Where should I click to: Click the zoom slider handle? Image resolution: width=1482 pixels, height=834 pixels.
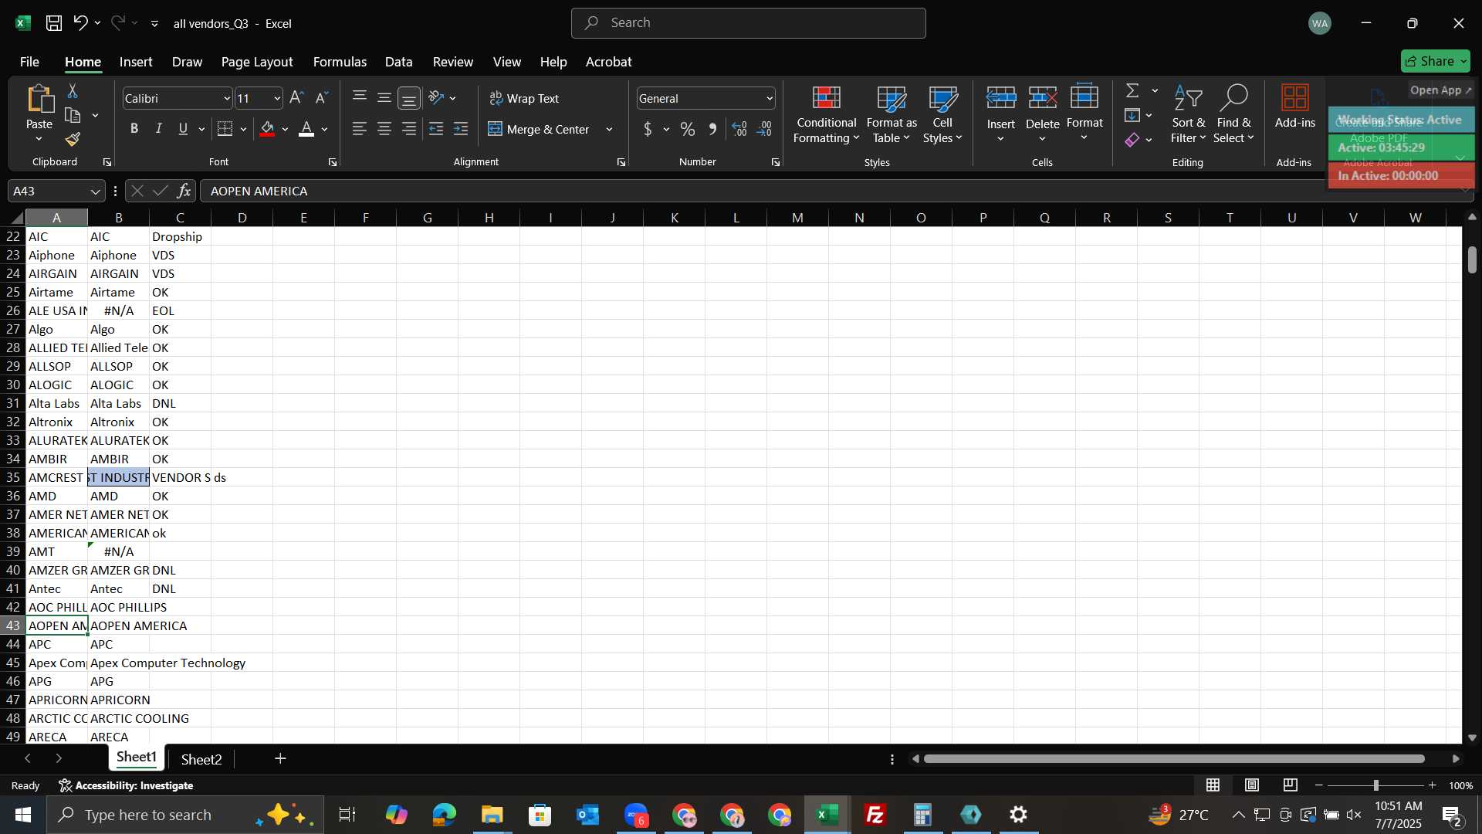[1375, 785]
